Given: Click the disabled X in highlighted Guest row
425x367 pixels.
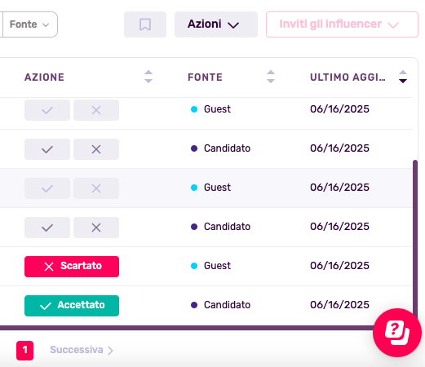Looking at the screenshot, I should (96, 188).
